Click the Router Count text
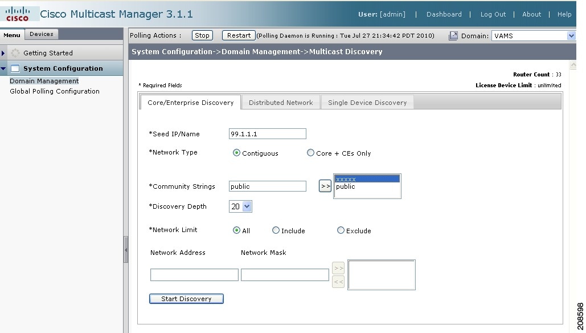 (537, 75)
